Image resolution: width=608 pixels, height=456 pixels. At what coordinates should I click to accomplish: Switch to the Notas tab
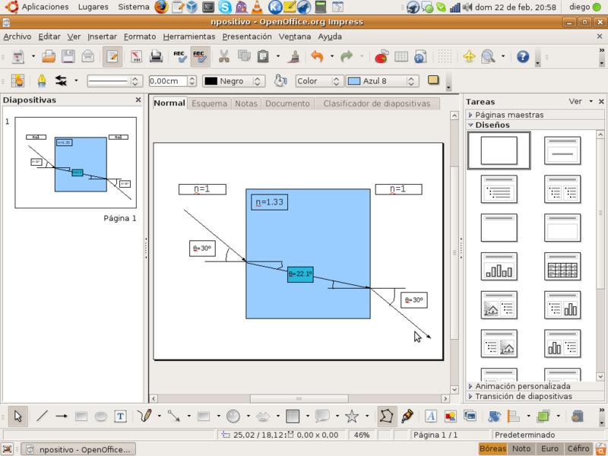tap(246, 103)
